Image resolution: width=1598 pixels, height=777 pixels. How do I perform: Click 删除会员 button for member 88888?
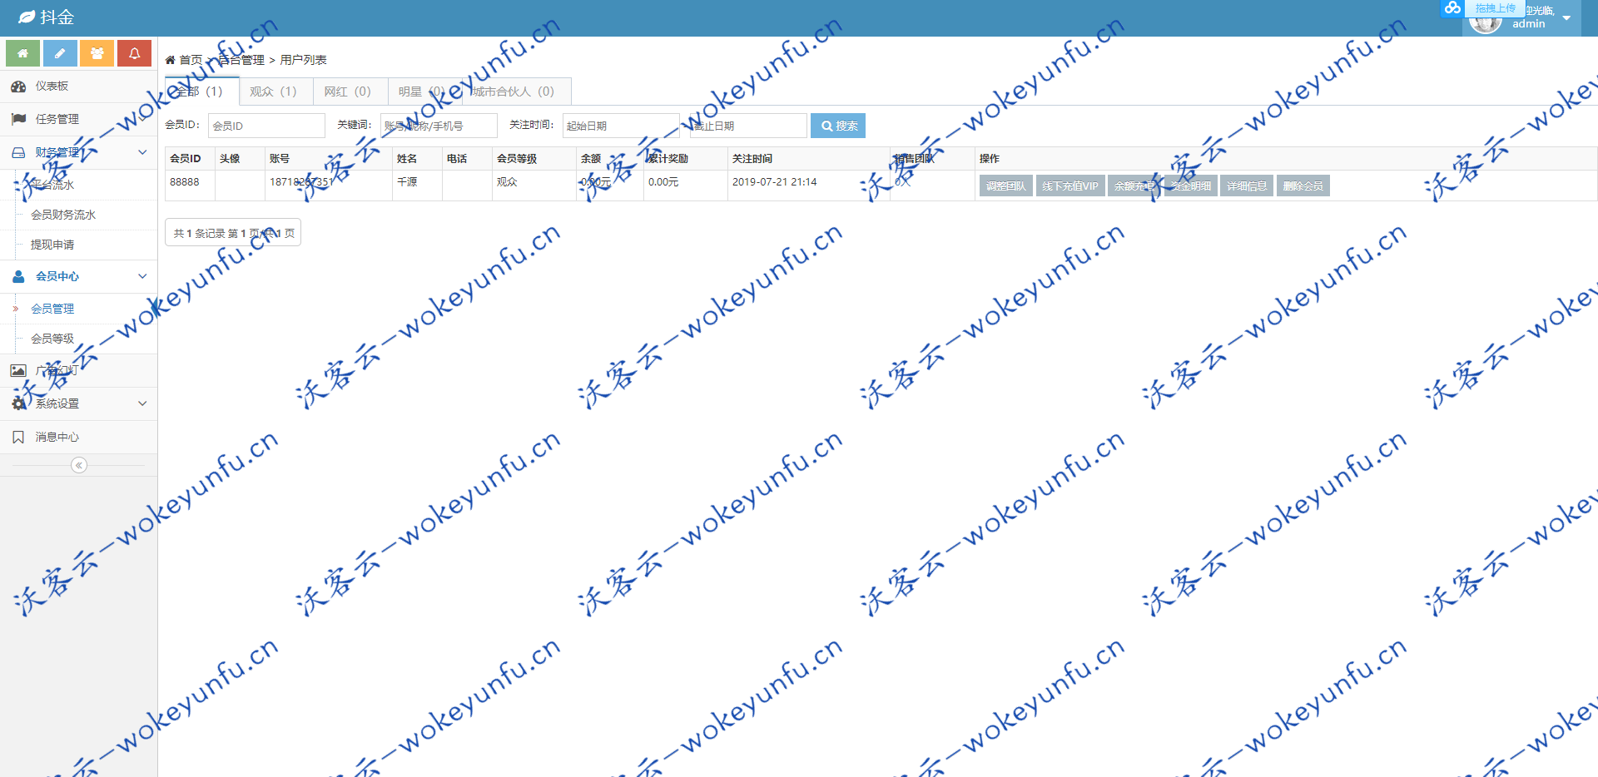[x=1303, y=186]
